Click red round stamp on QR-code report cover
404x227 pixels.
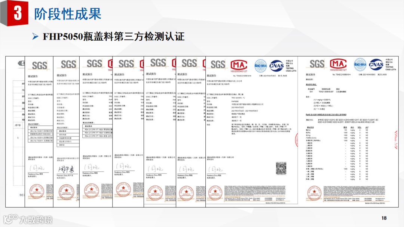[x=215, y=192]
